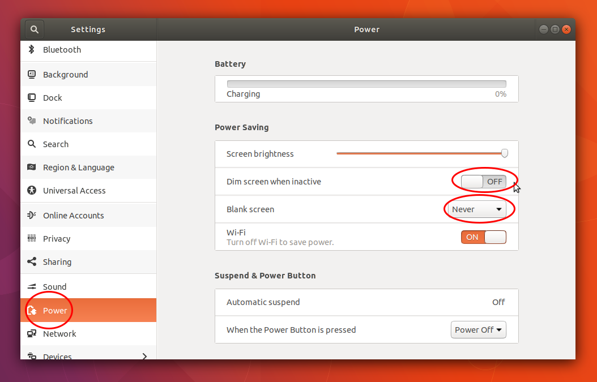Toggle Dim screen when inactive switch
Screen dimensions: 597x382
tap(484, 182)
